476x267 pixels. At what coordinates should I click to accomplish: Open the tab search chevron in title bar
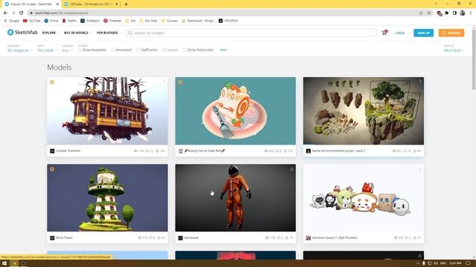pos(436,4)
